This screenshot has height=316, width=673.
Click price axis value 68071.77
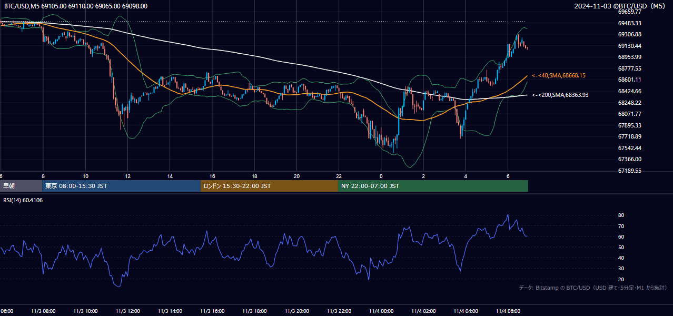pos(629,114)
